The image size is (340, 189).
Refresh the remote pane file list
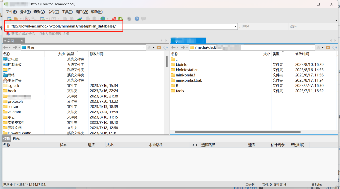pyautogui.click(x=335, y=47)
